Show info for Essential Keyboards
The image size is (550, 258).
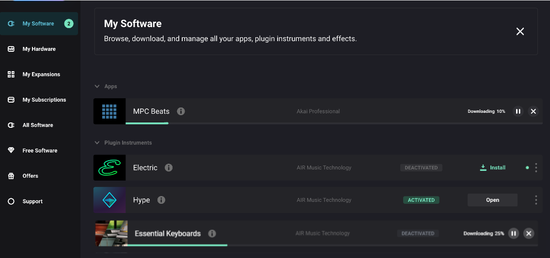[212, 233]
